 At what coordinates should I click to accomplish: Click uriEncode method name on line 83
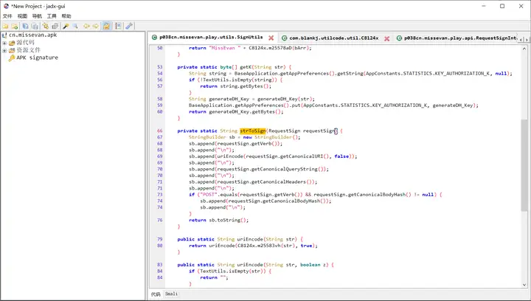coord(249,265)
